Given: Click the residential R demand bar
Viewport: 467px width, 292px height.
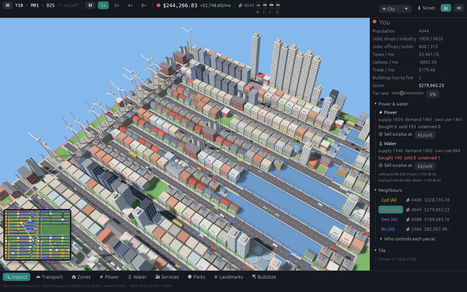Looking at the screenshot, I should click(x=258, y=5).
